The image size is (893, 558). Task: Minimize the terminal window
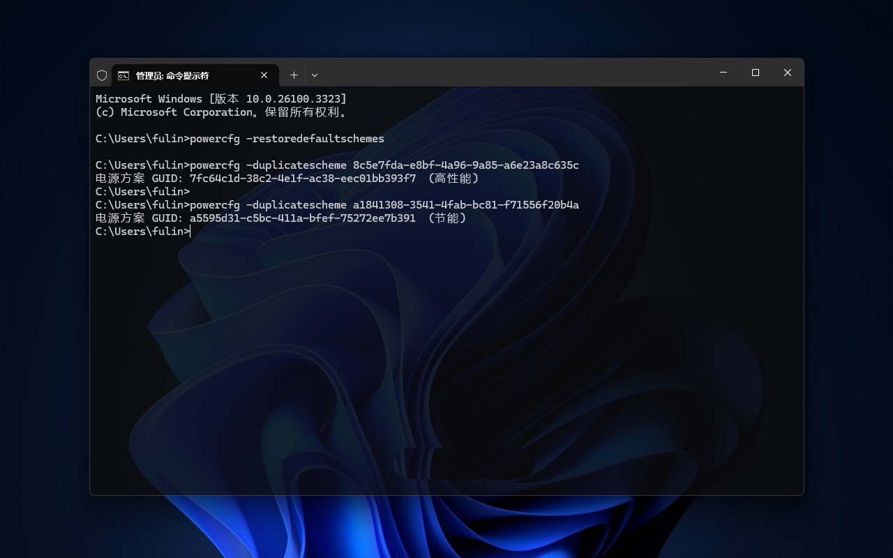723,73
